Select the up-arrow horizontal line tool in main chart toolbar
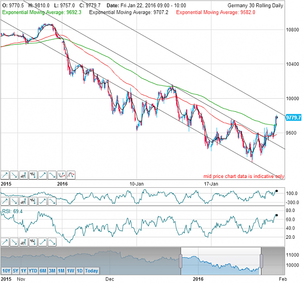This screenshot has height=283, width=304. click(x=5, y=175)
